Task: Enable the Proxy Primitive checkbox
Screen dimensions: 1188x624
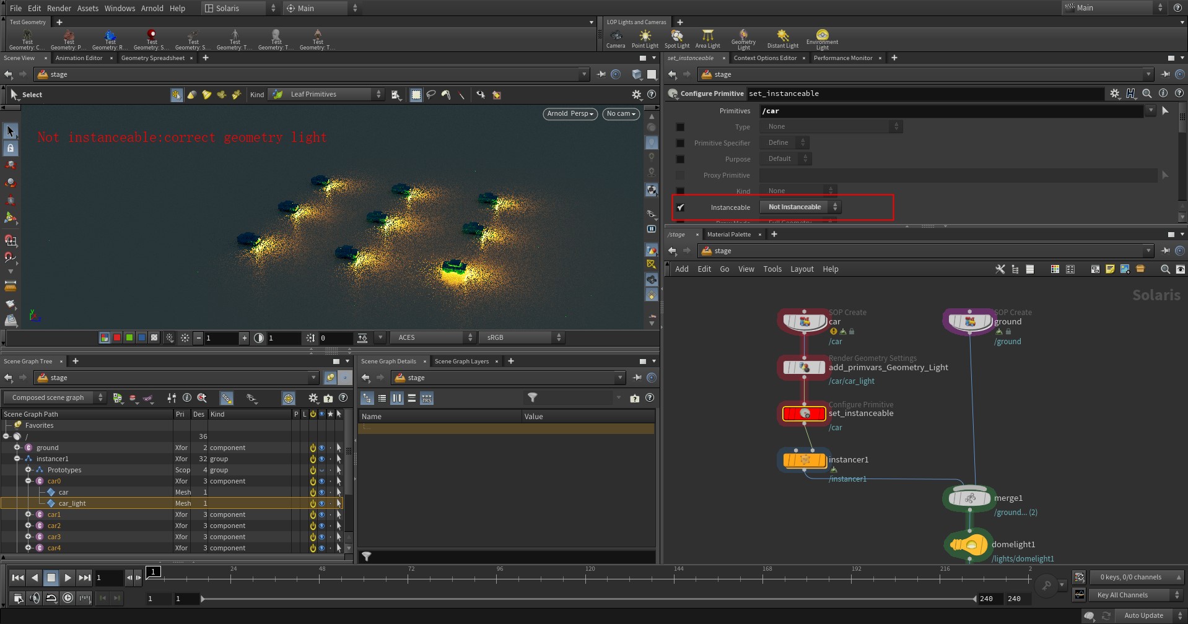Action: [x=680, y=175]
